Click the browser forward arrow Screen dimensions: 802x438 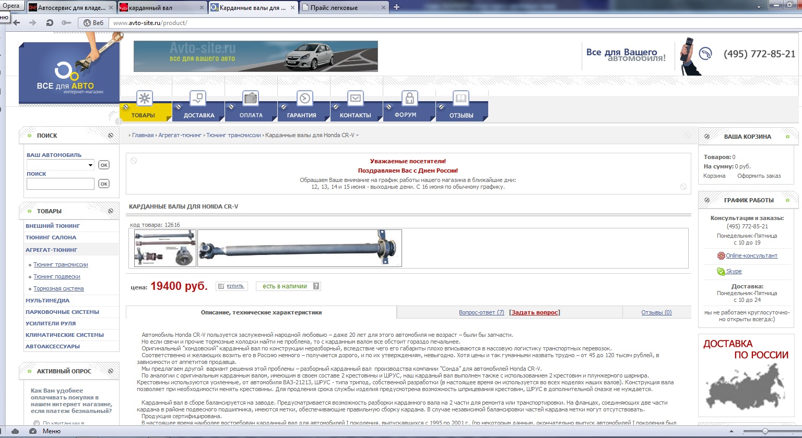pos(33,23)
